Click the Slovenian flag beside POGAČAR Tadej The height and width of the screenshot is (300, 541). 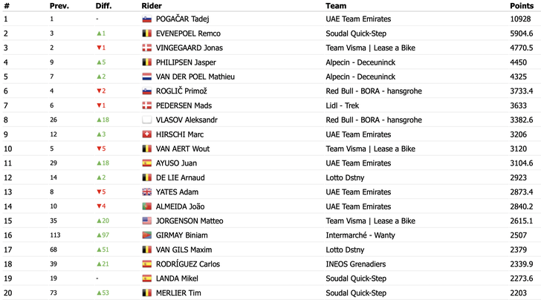[x=147, y=19]
